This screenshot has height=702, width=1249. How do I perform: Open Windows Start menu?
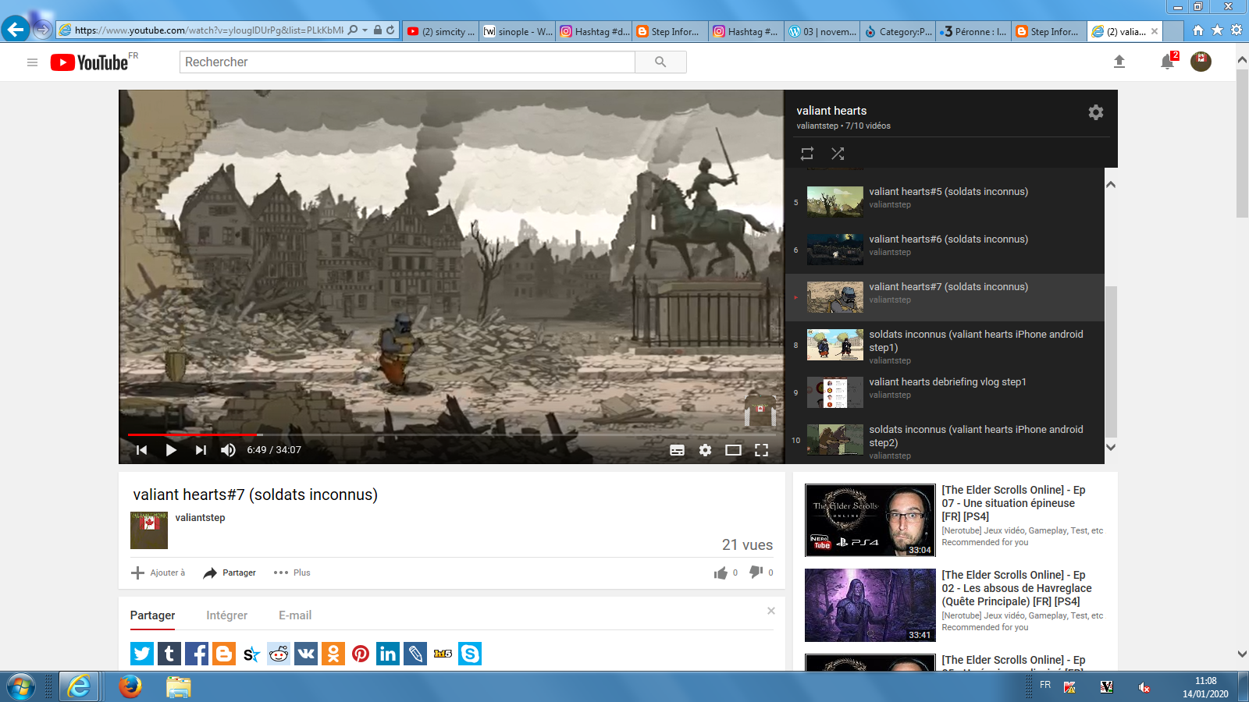[x=21, y=686]
